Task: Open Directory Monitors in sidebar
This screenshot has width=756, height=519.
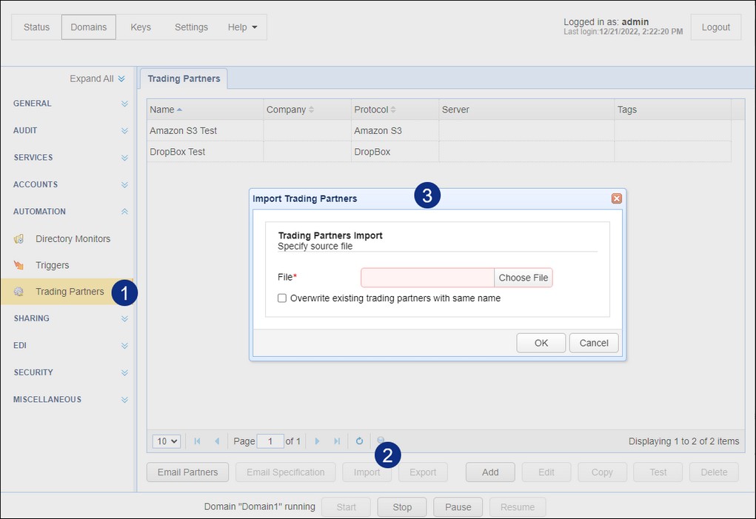Action: 73,239
